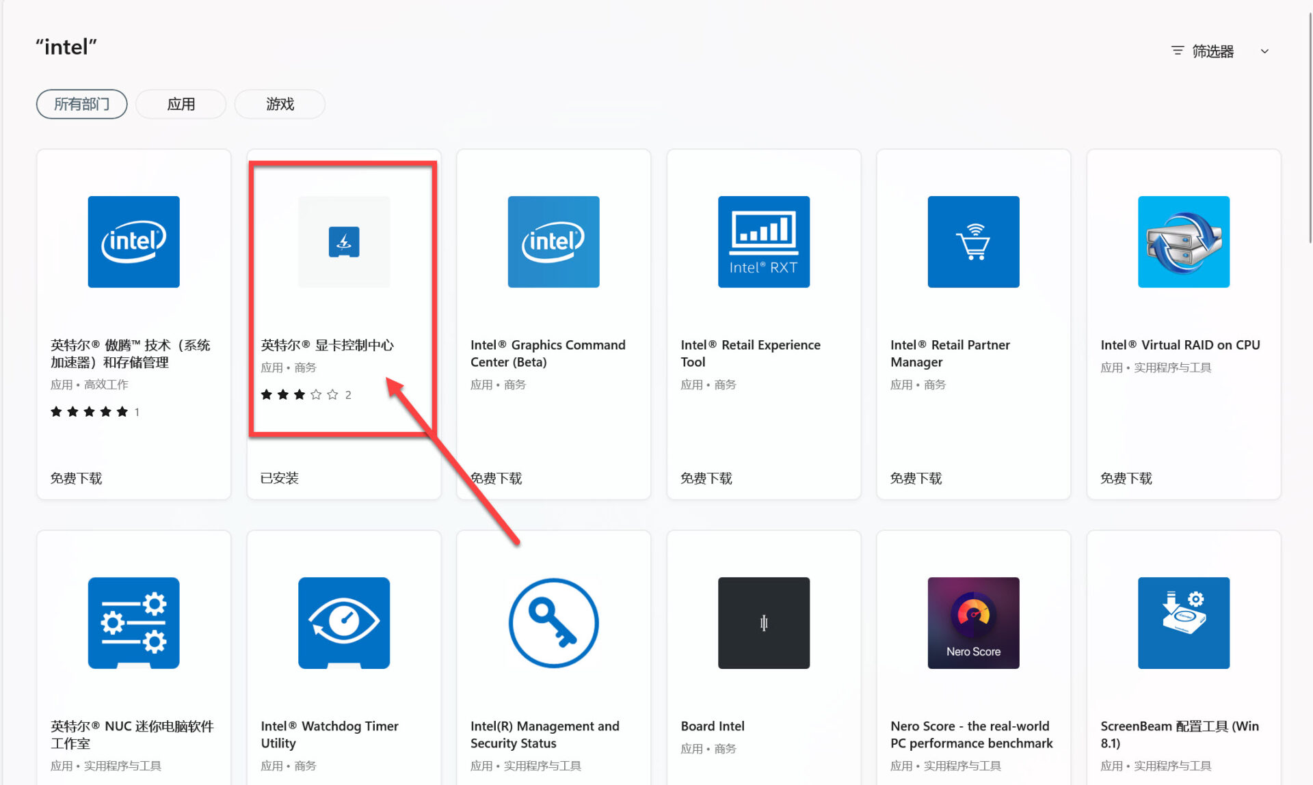The height and width of the screenshot is (785, 1313).
Task: Click the filter lines icon beside 筛选器
Action: click(x=1177, y=51)
